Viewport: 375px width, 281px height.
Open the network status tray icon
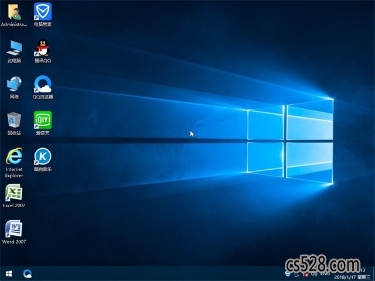pyautogui.click(x=305, y=274)
